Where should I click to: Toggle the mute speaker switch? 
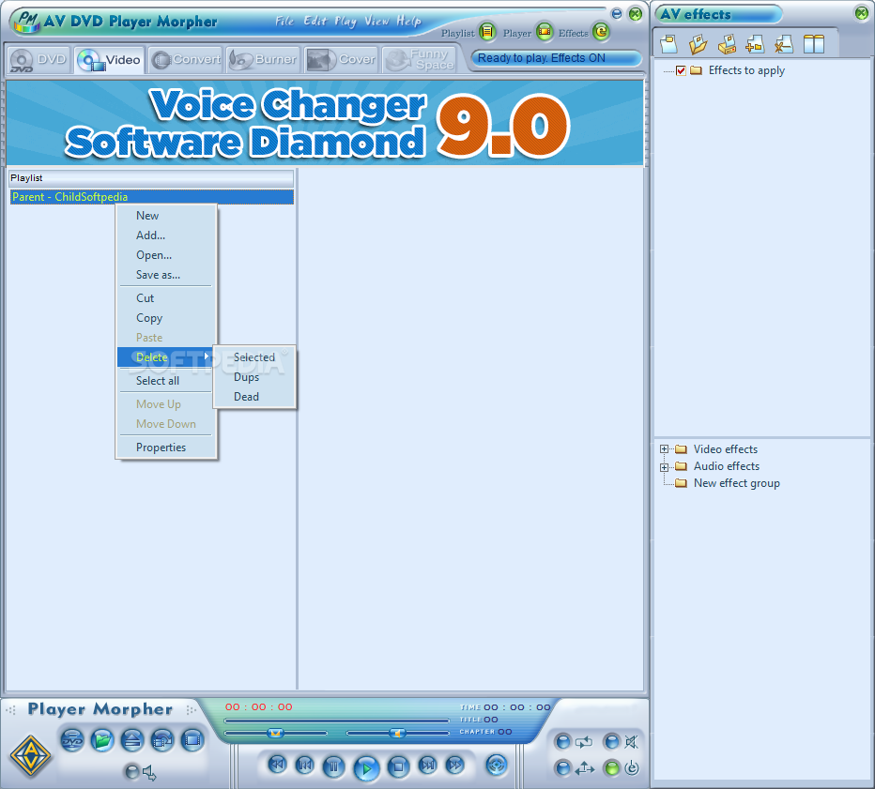(x=612, y=741)
